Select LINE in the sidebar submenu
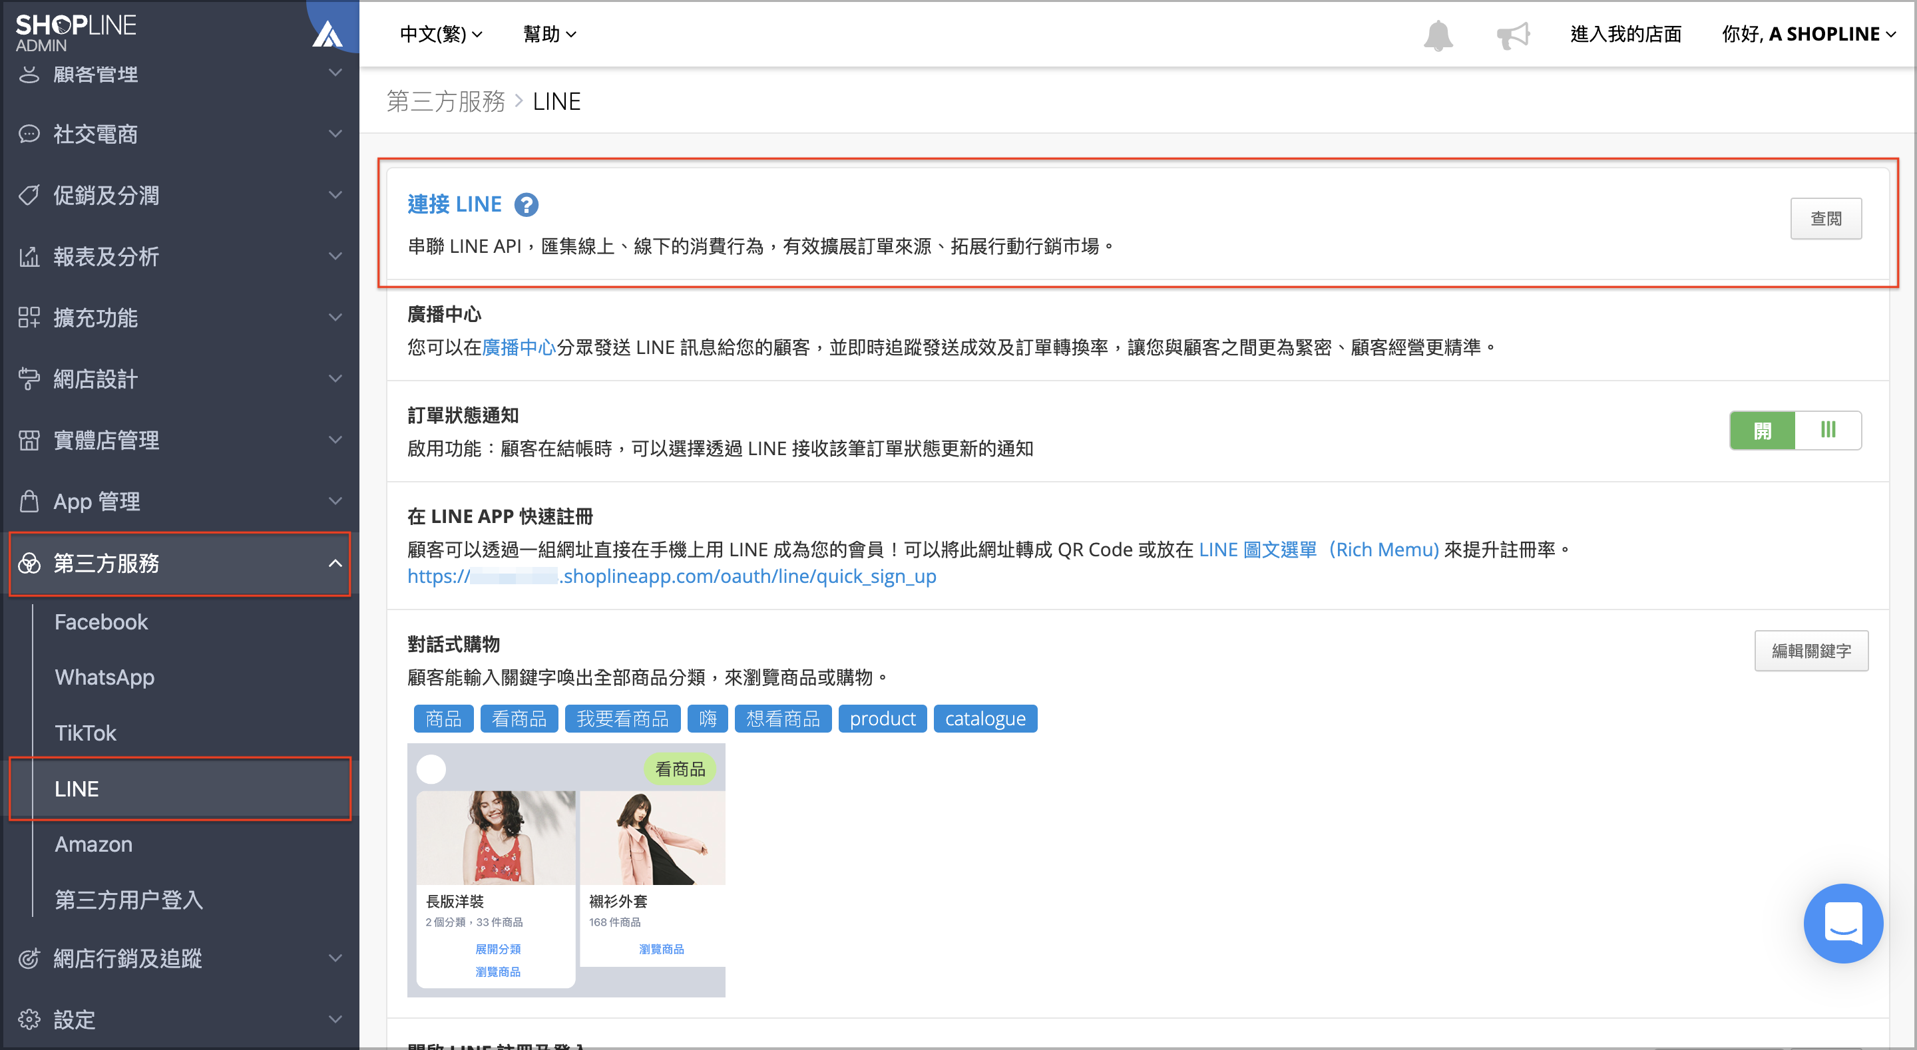This screenshot has width=1917, height=1050. (x=179, y=788)
